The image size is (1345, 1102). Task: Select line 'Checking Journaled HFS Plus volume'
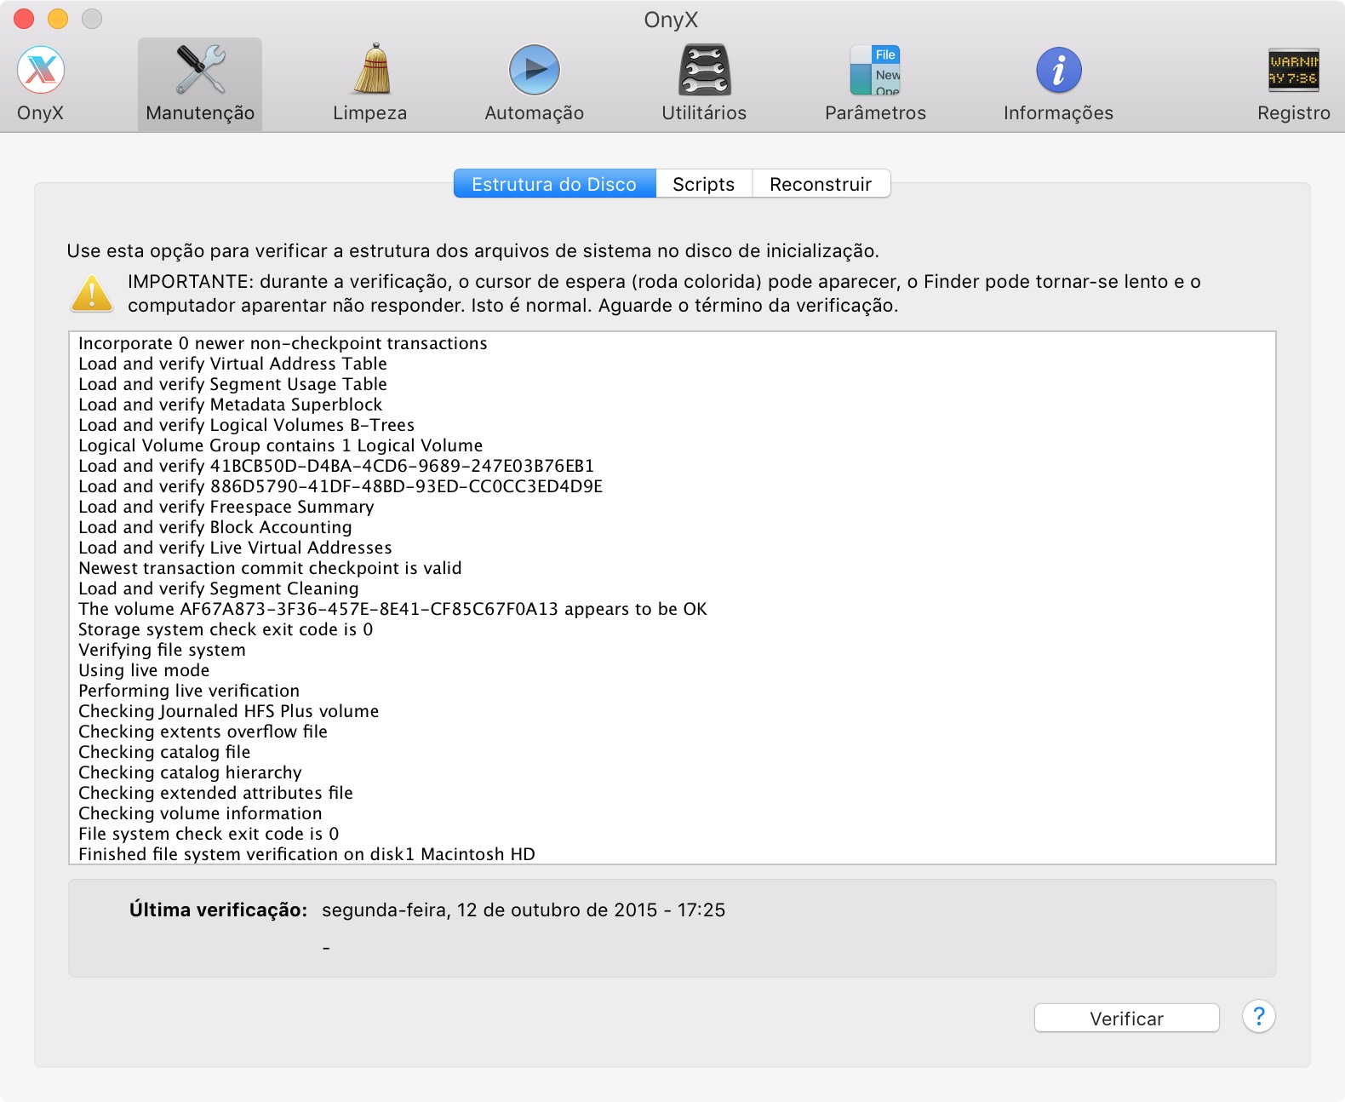[228, 711]
